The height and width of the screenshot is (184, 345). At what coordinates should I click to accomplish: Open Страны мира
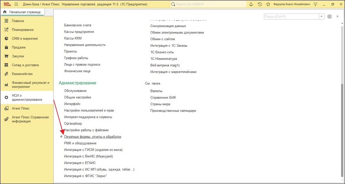tap(160, 104)
